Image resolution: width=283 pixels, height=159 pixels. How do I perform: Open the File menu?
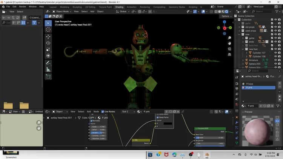tap(8, 7)
